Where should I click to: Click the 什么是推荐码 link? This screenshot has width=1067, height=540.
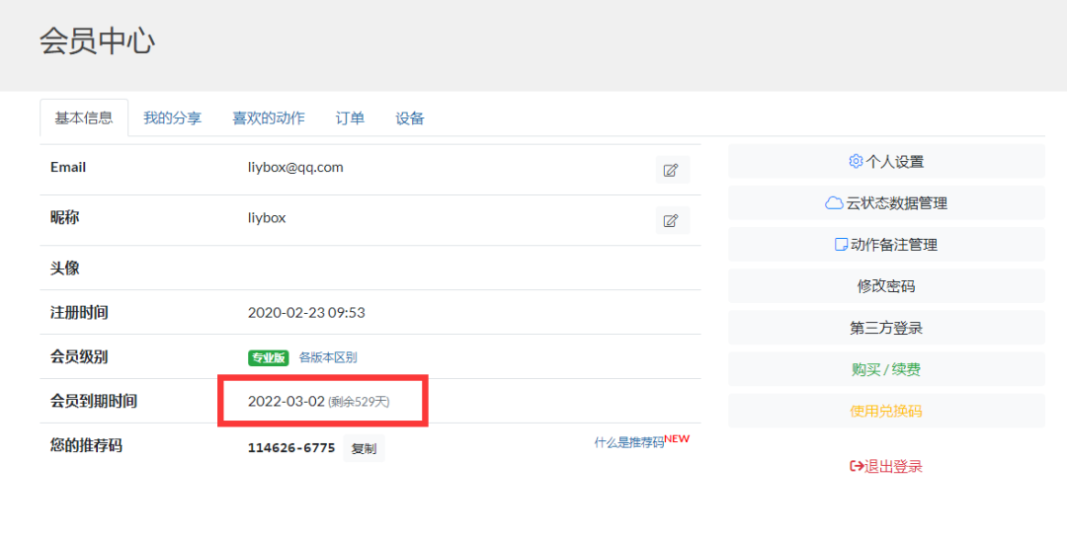pyautogui.click(x=629, y=443)
